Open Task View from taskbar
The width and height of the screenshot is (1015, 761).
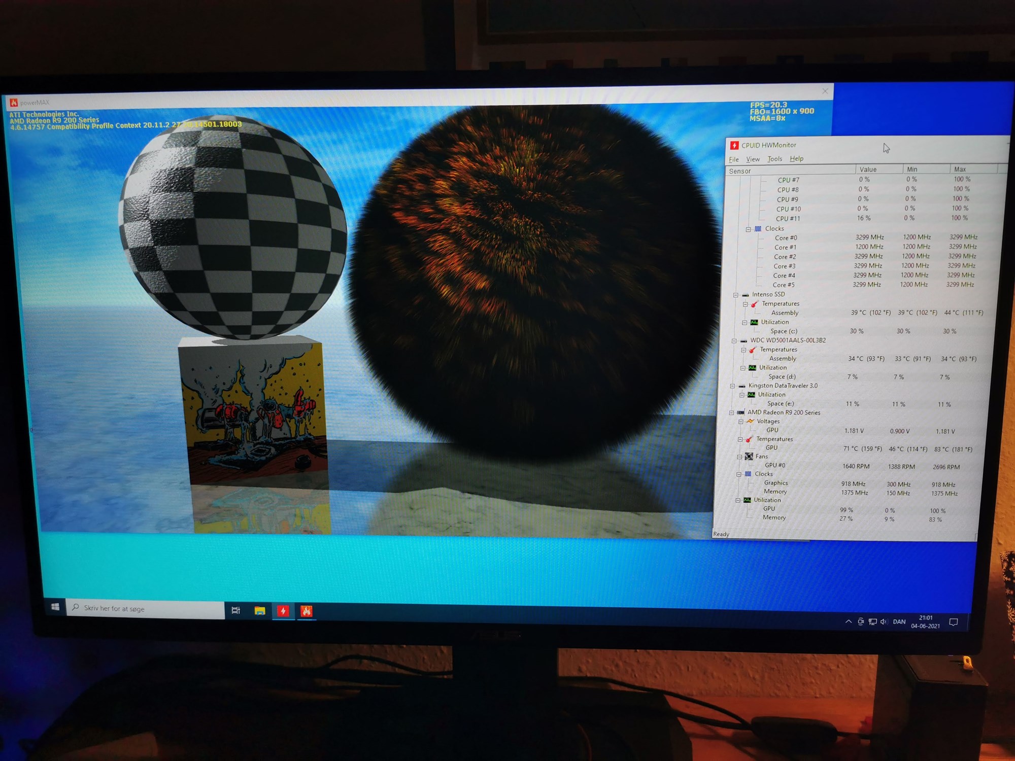235,610
